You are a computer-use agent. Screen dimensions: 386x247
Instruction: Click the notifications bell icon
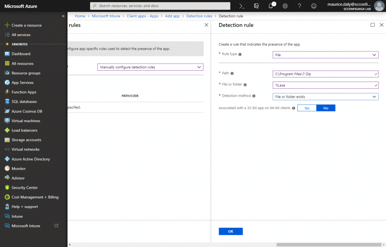pyautogui.click(x=271, y=6)
